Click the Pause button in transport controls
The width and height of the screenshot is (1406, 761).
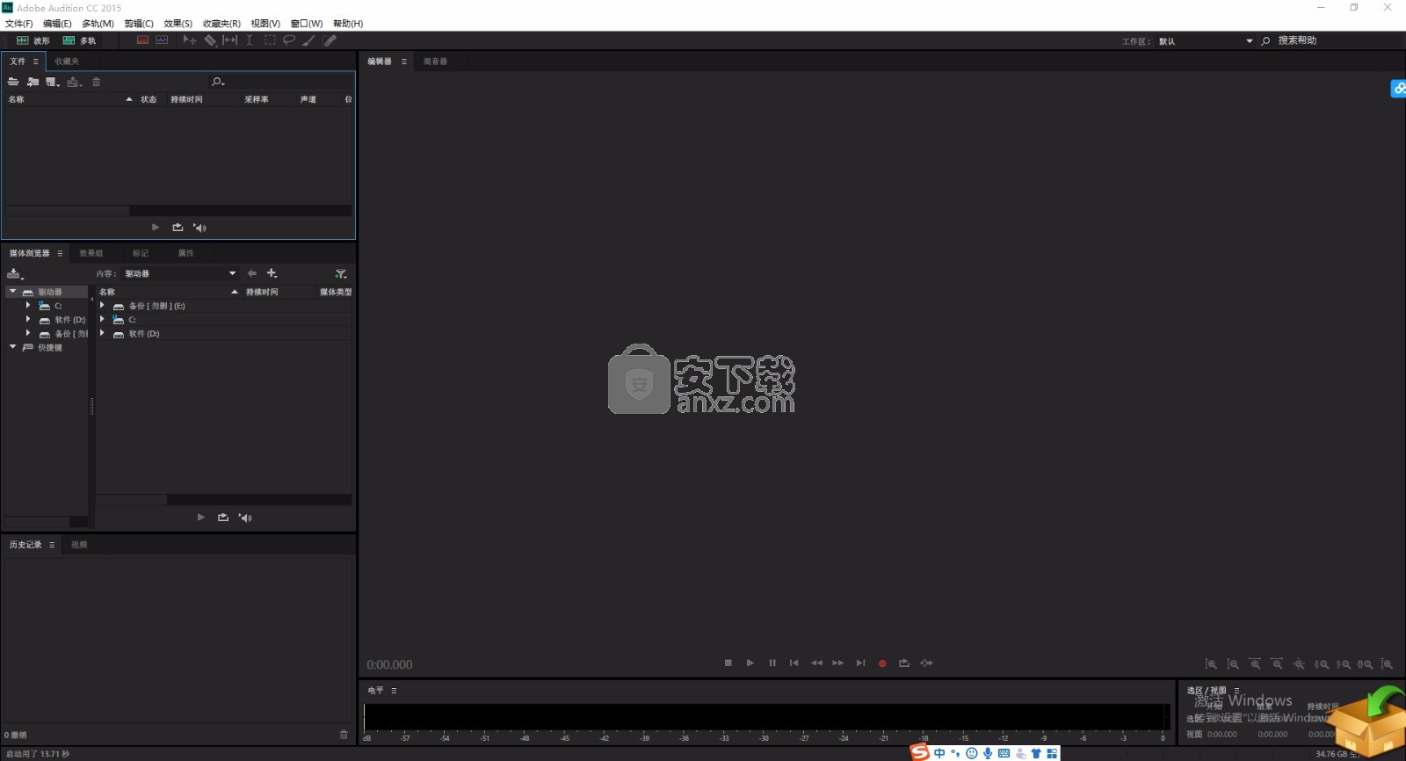772,663
